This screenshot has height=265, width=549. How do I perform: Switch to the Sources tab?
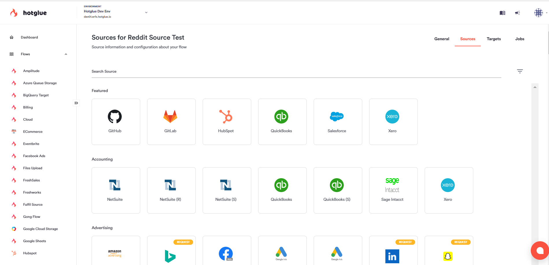(468, 39)
